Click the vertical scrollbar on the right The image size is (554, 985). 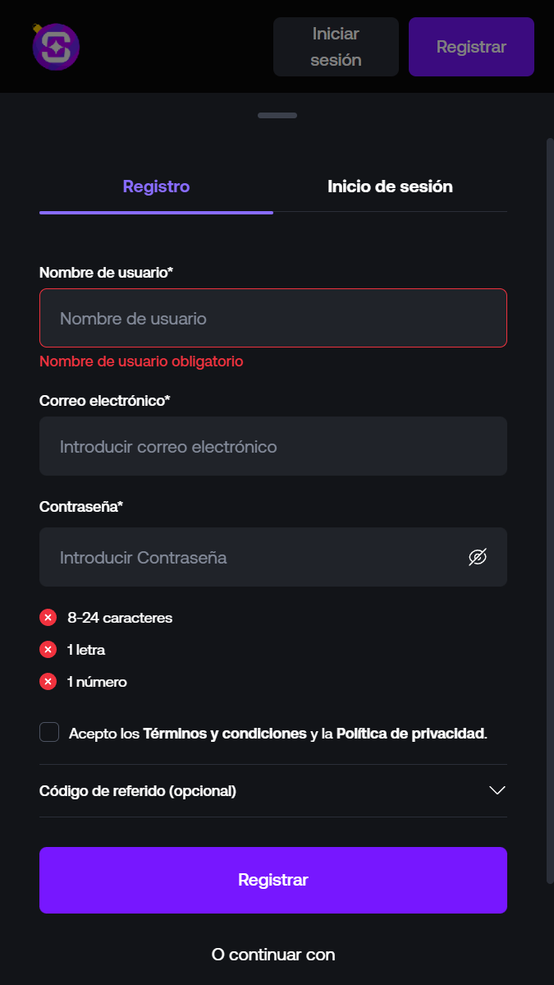point(550,509)
